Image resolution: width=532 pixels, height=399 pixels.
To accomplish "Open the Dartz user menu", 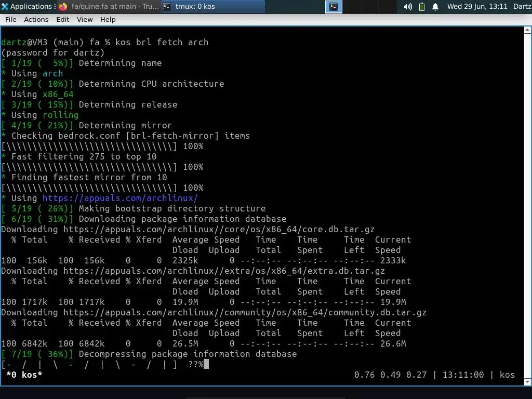I will click(522, 6).
